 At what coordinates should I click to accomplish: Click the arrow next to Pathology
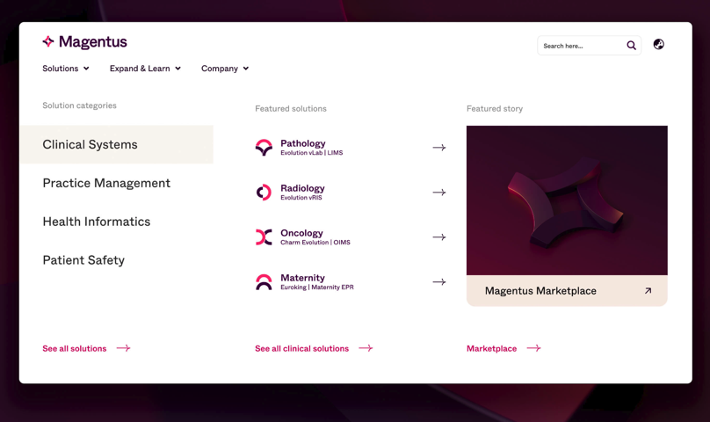pyautogui.click(x=439, y=148)
